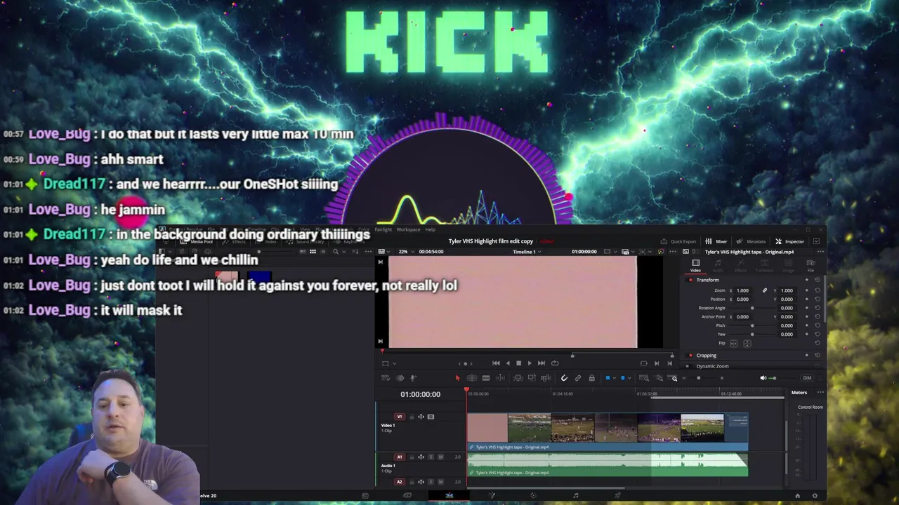Click audio clip on Audio 1 track
Image resolution: width=899 pixels, height=505 pixels.
click(x=608, y=464)
